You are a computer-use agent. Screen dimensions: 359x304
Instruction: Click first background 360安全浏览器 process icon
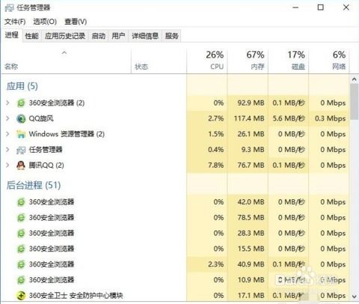(x=21, y=202)
